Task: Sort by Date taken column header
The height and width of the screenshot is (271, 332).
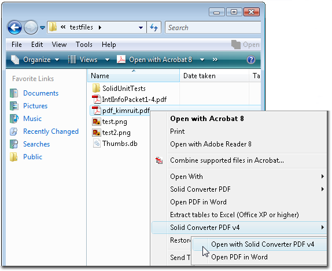Action: (214, 76)
